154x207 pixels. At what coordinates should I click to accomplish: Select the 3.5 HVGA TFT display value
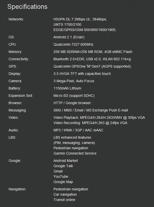82,74
